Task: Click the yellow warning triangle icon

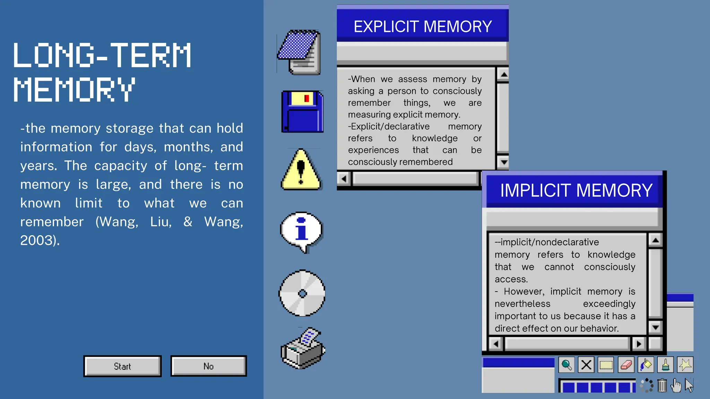Action: pos(301,170)
